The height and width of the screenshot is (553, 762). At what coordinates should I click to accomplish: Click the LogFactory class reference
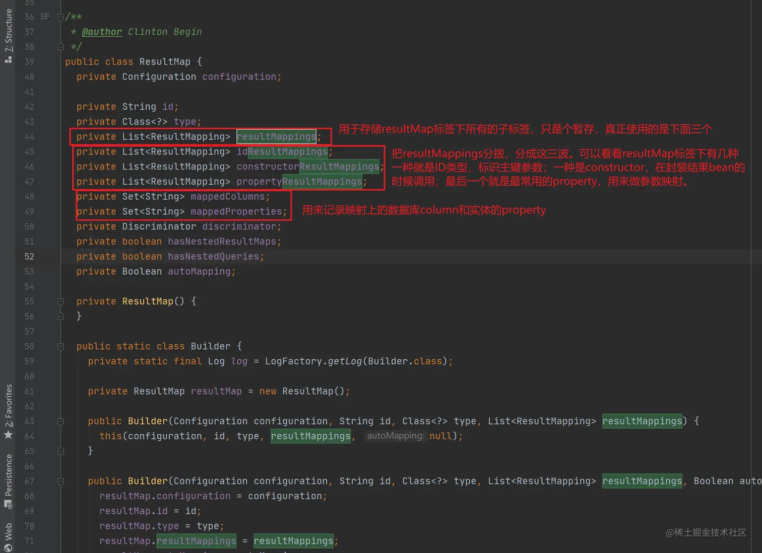pos(294,361)
